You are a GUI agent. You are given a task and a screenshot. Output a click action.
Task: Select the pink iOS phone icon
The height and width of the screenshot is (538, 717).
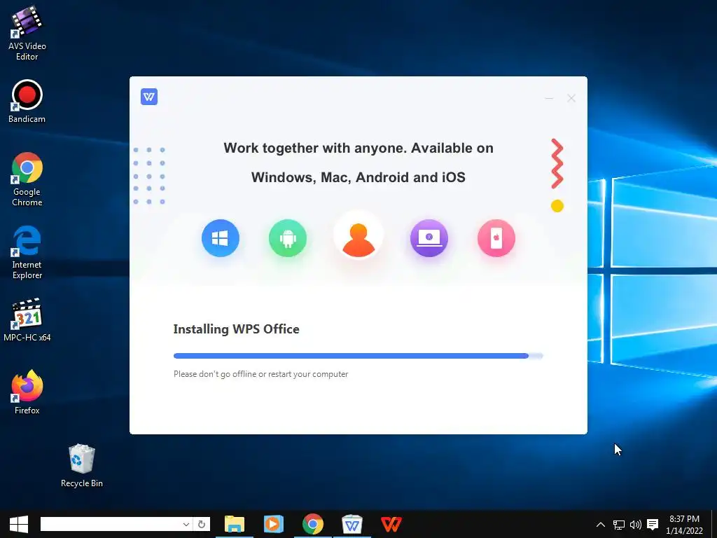[x=496, y=238]
